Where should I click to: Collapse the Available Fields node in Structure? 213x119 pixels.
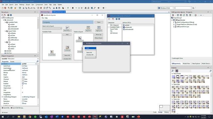click(5, 22)
